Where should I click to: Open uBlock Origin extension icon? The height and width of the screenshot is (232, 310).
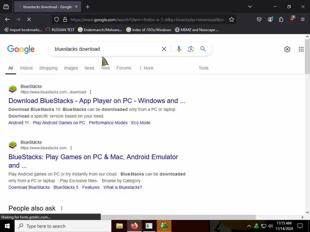[292, 19]
